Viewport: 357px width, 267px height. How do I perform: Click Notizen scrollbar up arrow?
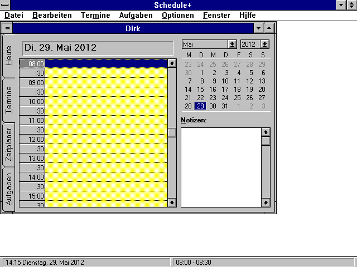[266, 132]
